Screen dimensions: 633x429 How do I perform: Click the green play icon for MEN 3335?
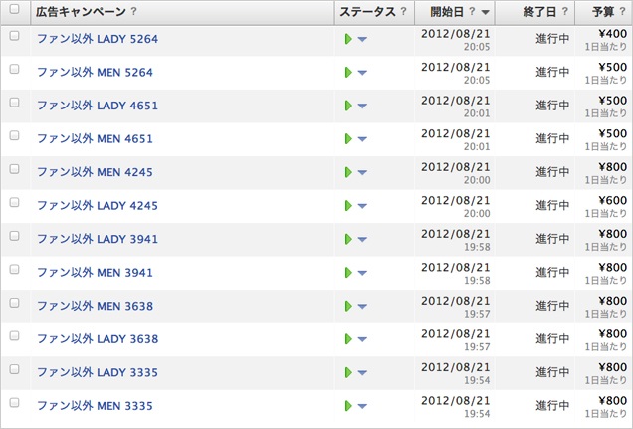point(348,406)
